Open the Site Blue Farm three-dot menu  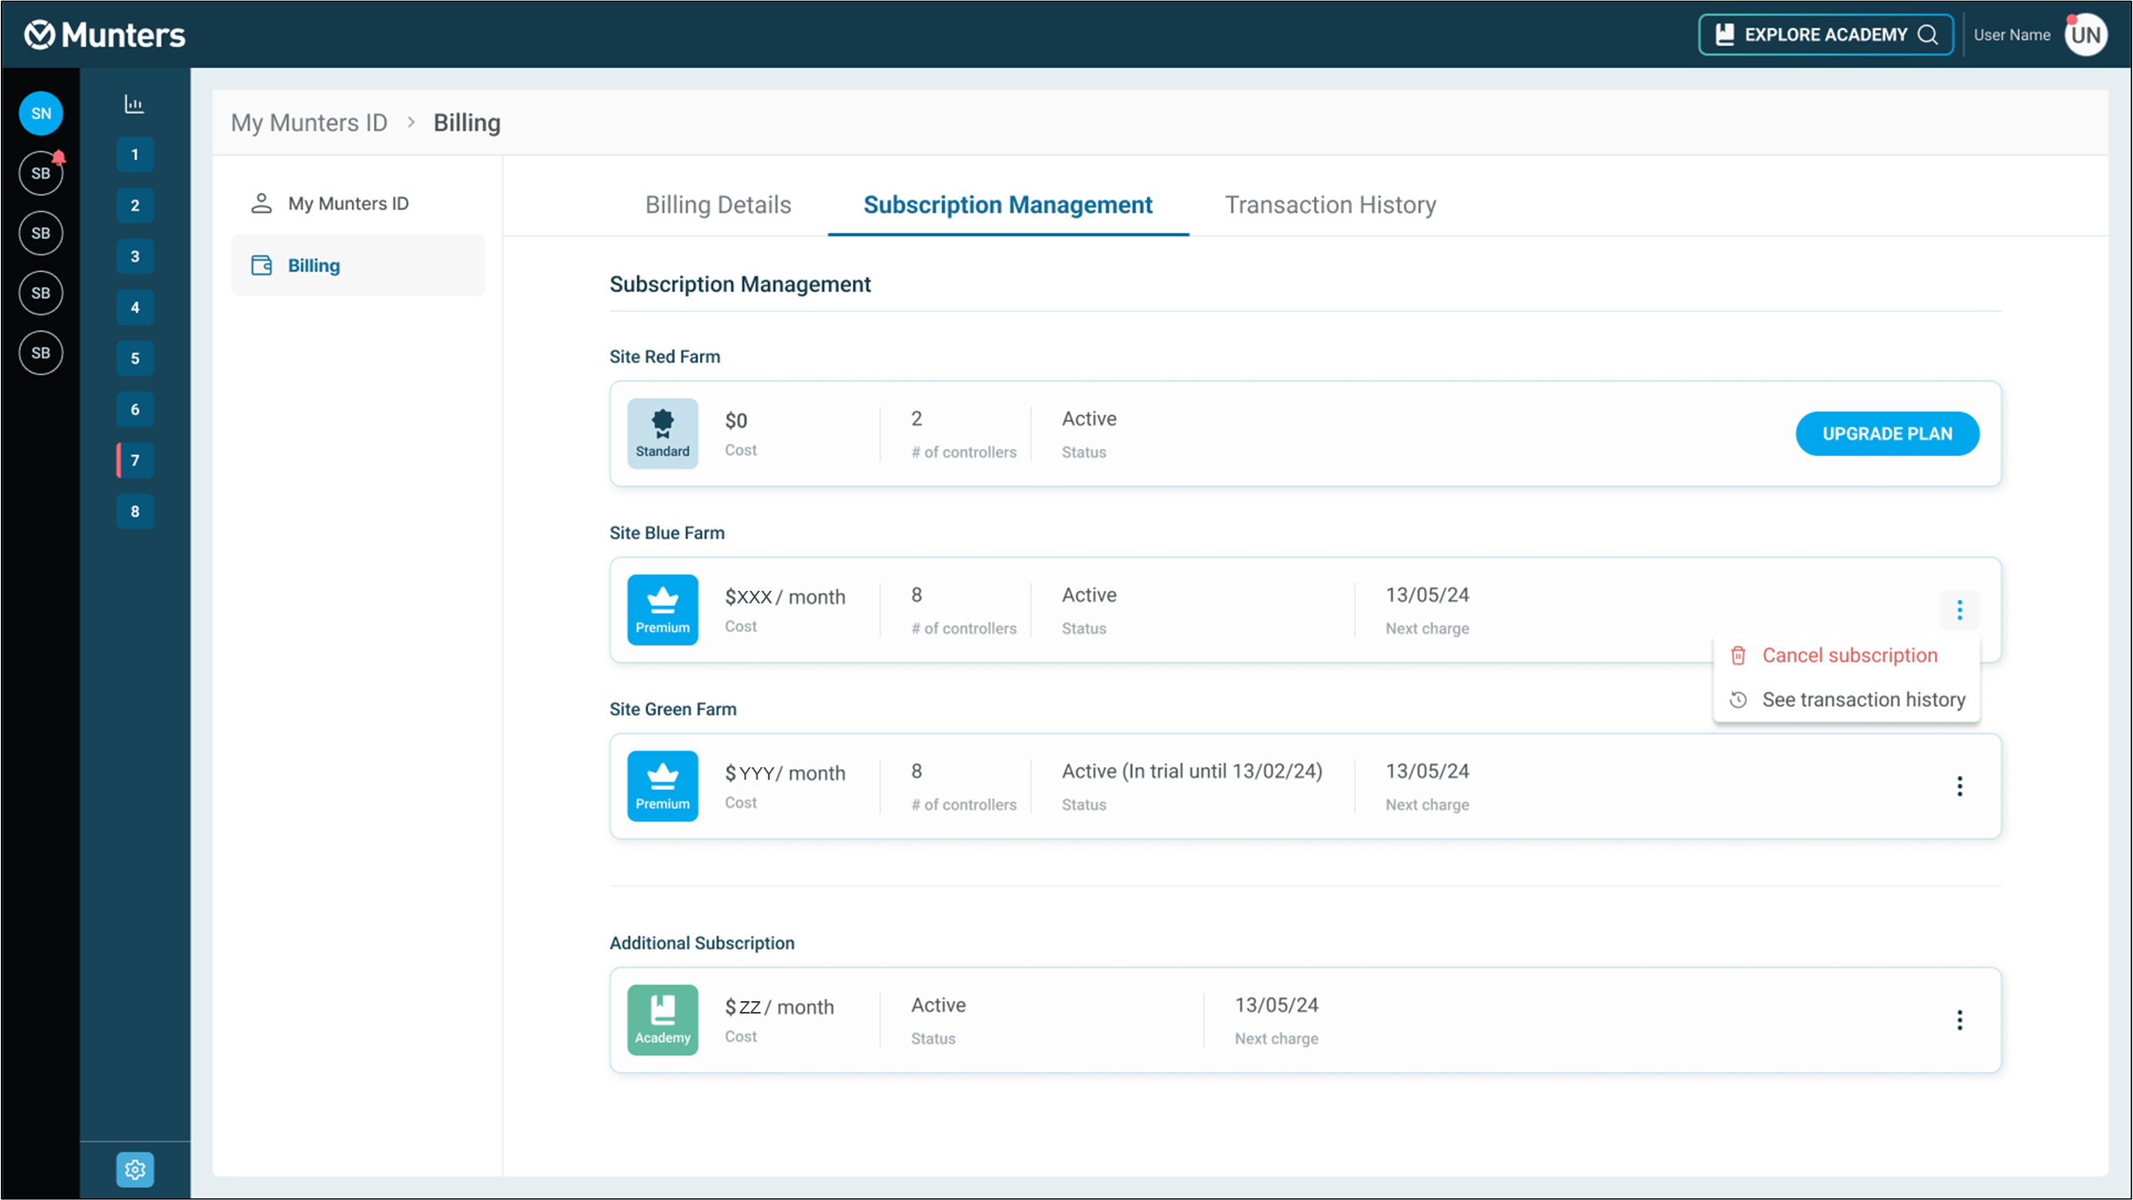pos(1960,610)
